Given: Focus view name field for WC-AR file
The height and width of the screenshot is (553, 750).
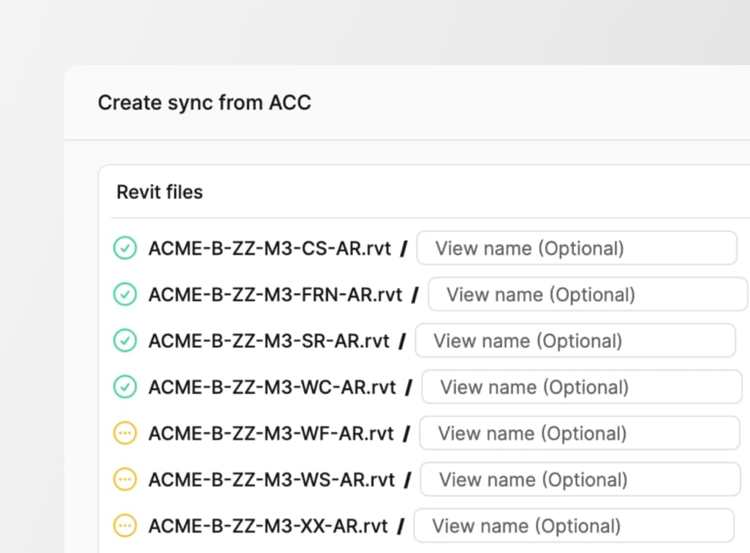Looking at the screenshot, I should click(x=581, y=387).
